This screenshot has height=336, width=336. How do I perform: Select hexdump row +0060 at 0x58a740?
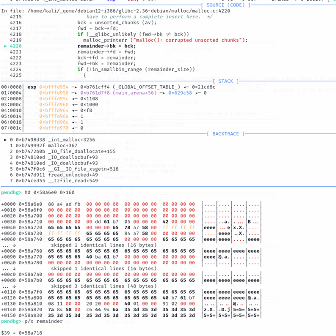coord(131,239)
